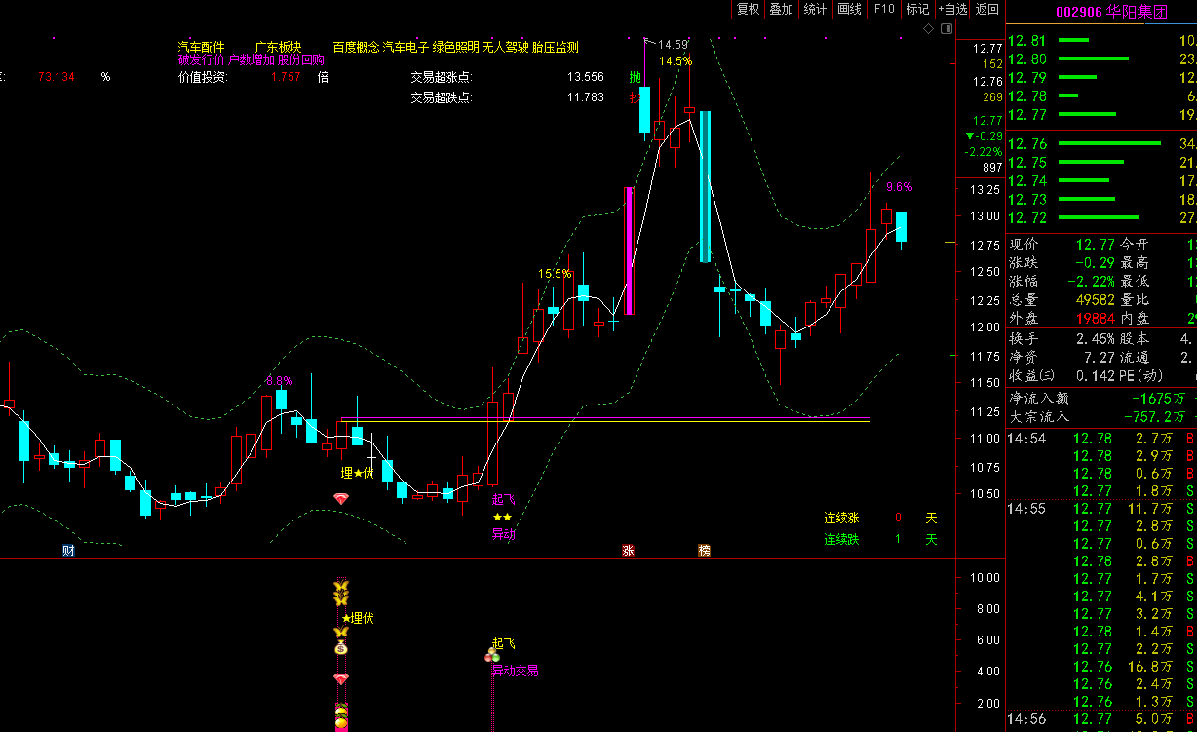This screenshot has height=732, width=1197.
Task: Open the 统计 statistics option
Action: 815,10
